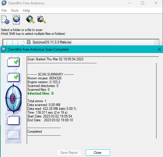
Task: Click the Save Report button
Action: (69, 153)
